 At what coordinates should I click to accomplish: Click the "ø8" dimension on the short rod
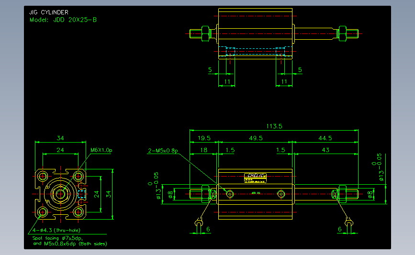click(170, 194)
